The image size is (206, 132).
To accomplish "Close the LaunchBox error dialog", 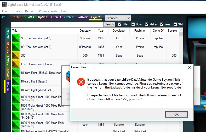I will coord(190,67).
